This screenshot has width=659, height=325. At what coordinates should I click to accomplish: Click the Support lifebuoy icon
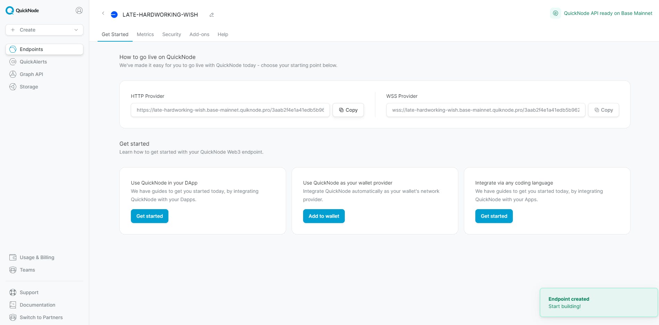click(13, 292)
